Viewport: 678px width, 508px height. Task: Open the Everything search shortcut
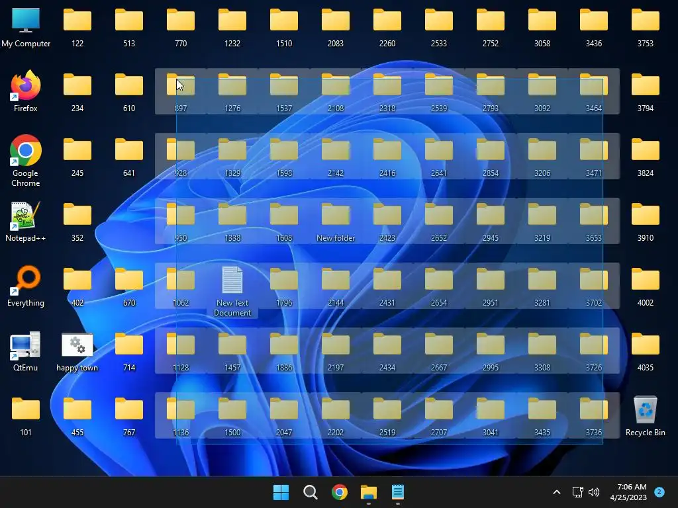[x=26, y=286]
